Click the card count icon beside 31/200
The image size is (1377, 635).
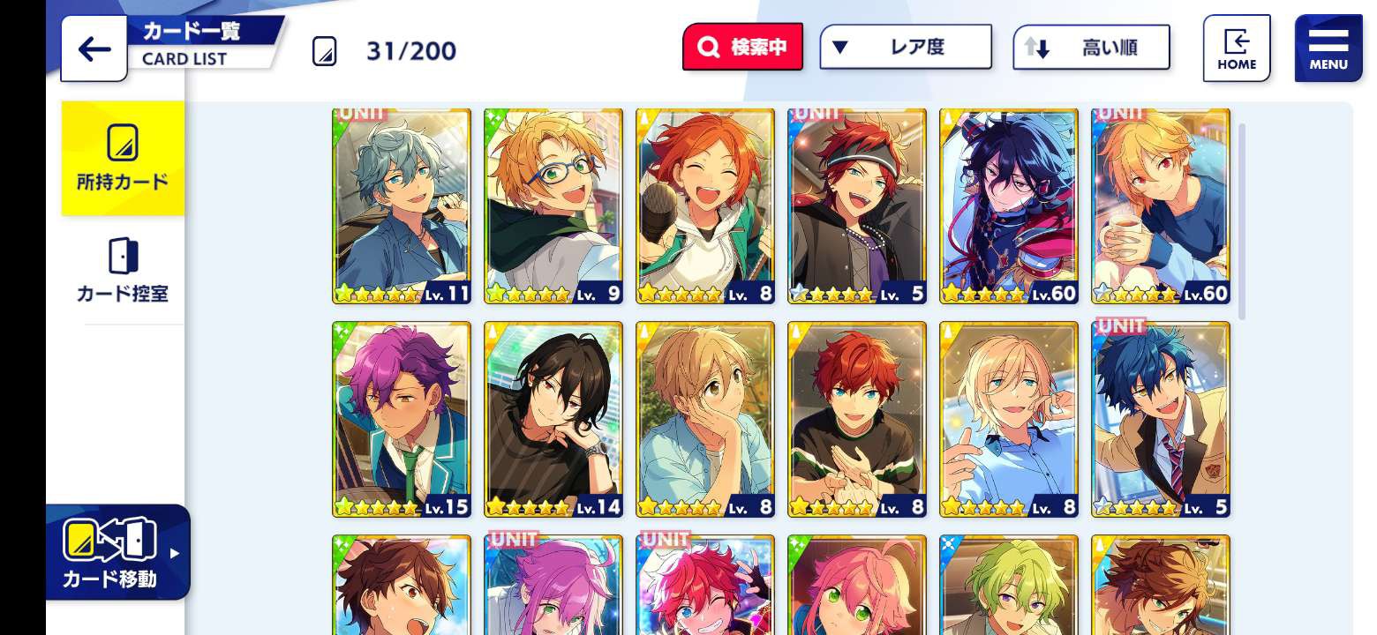click(x=325, y=51)
